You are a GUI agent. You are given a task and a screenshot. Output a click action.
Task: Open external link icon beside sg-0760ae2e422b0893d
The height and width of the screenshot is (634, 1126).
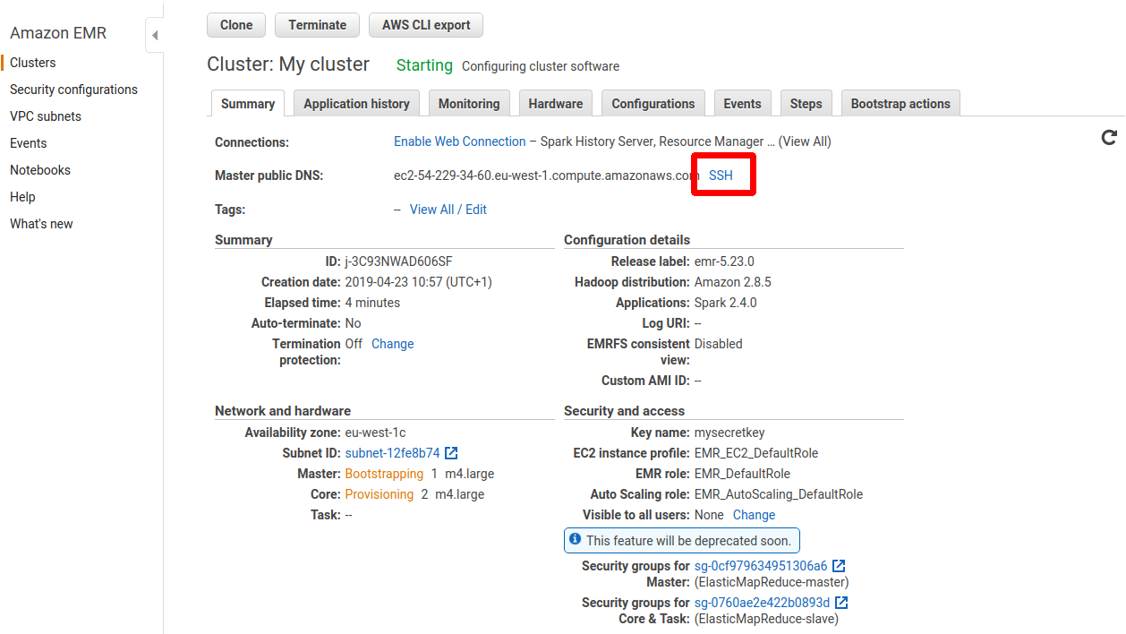click(841, 603)
